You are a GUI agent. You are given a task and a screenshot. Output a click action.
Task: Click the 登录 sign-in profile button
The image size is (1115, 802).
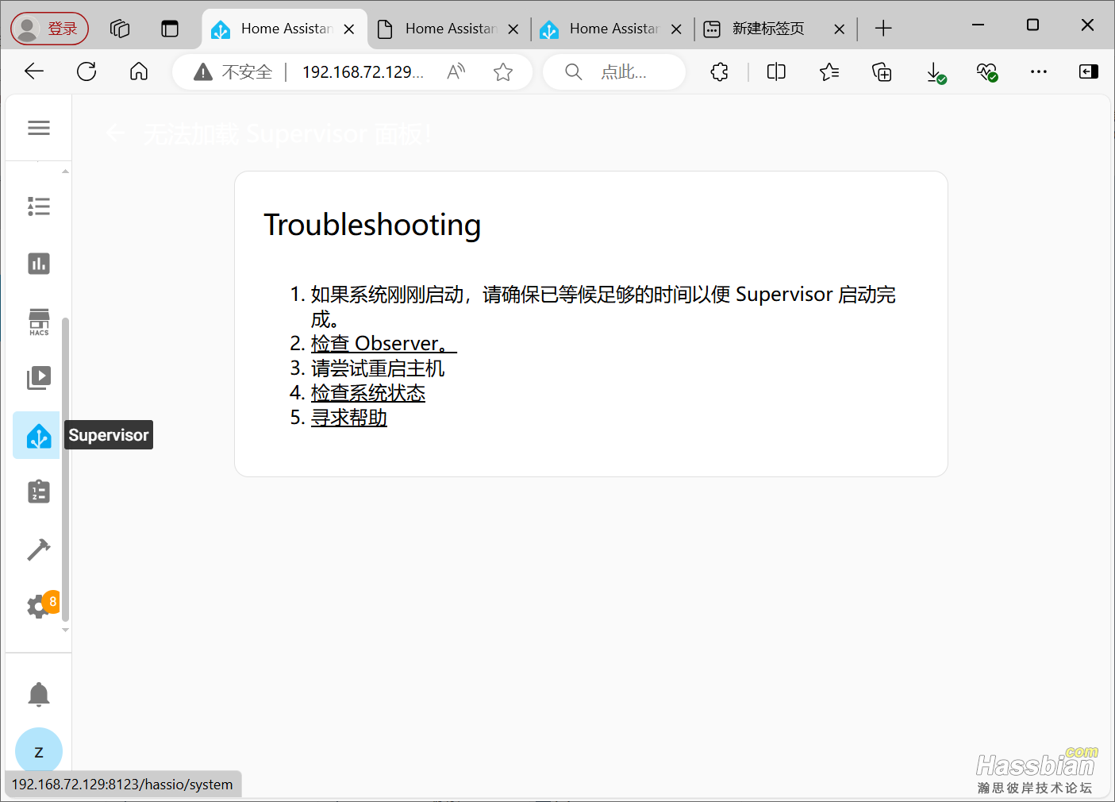point(49,29)
